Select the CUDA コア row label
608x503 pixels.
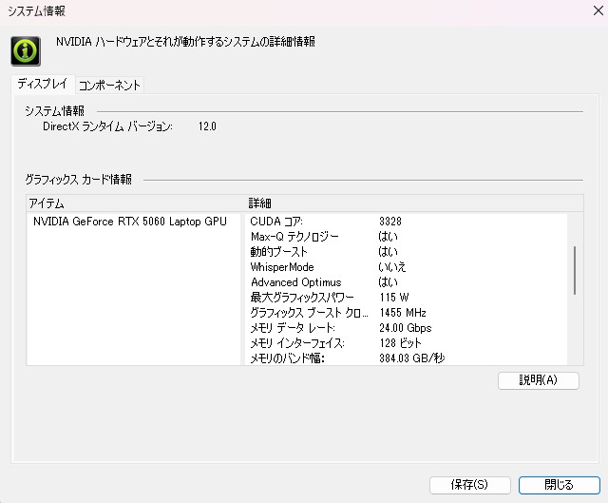[x=276, y=222]
